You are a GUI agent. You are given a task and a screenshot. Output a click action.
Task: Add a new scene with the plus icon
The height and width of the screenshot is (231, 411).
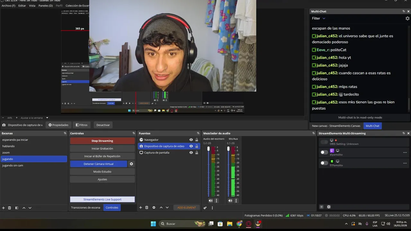[4, 208]
